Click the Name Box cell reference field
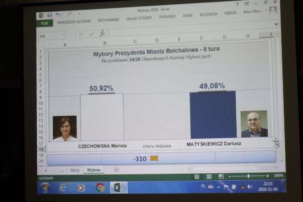The width and height of the screenshot is (303, 202). [x=49, y=35]
